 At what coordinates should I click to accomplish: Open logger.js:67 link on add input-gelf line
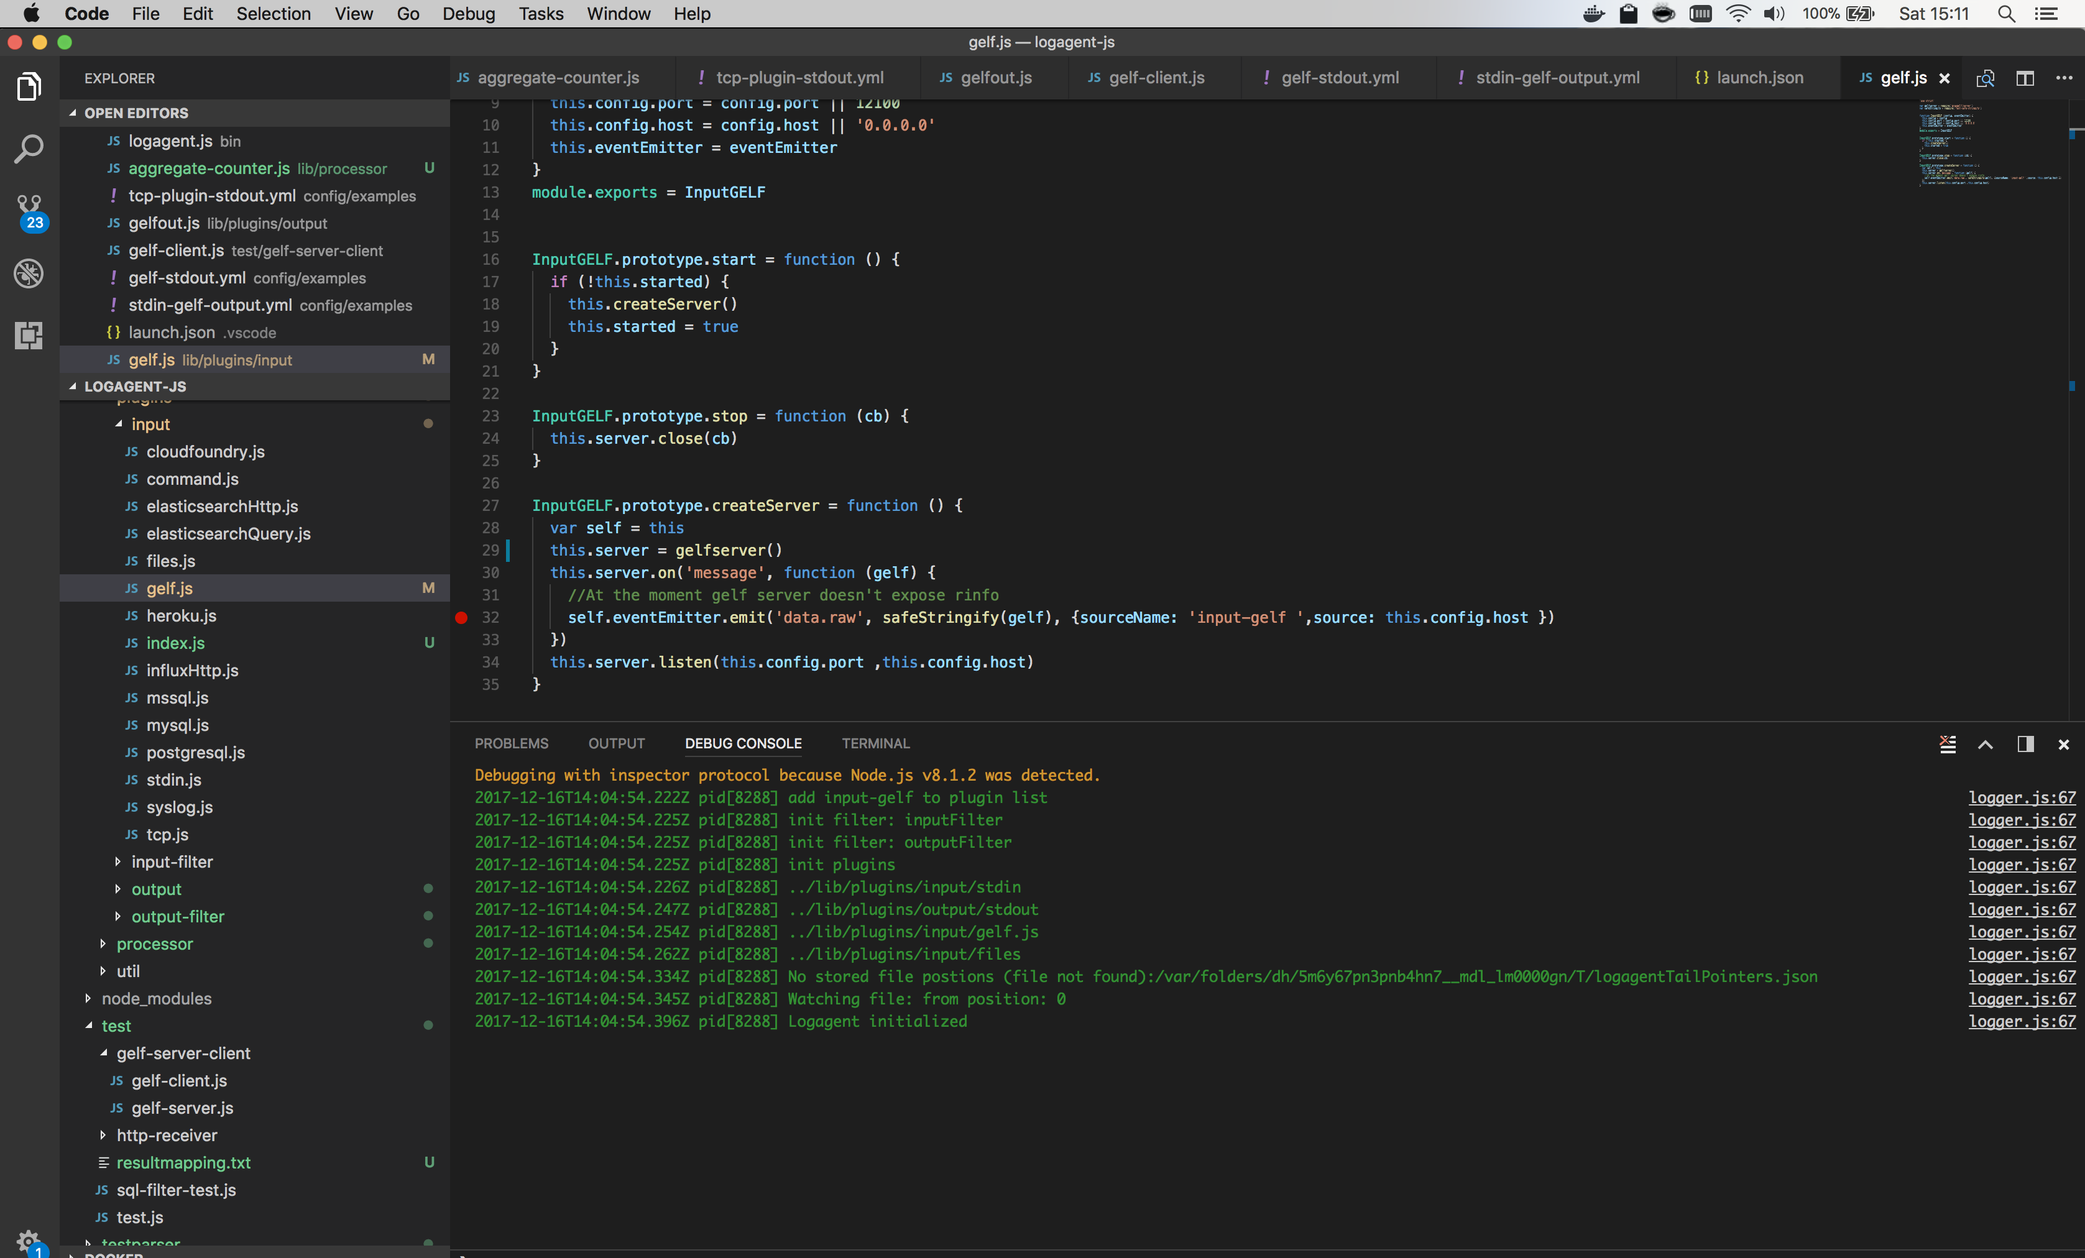pos(2022,798)
